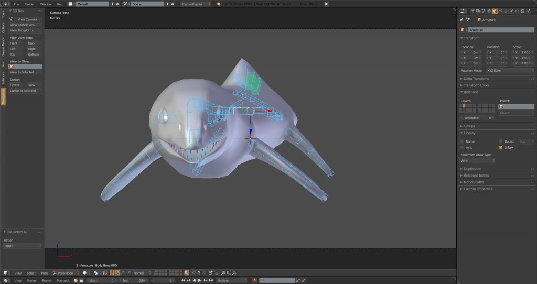Image resolution: width=537 pixels, height=284 pixels.
Task: Click the Armature object name field
Action: (501, 30)
